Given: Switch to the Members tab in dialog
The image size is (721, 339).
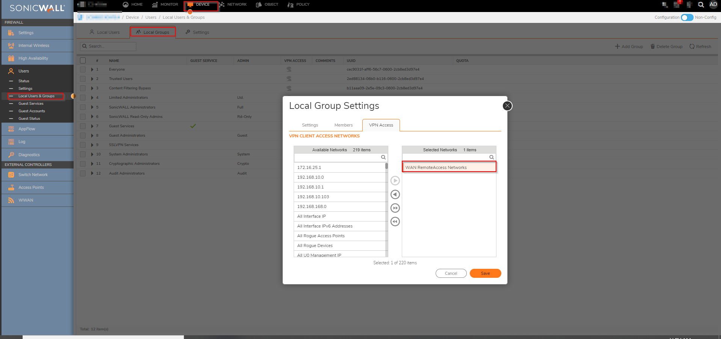Looking at the screenshot, I should coord(343,125).
